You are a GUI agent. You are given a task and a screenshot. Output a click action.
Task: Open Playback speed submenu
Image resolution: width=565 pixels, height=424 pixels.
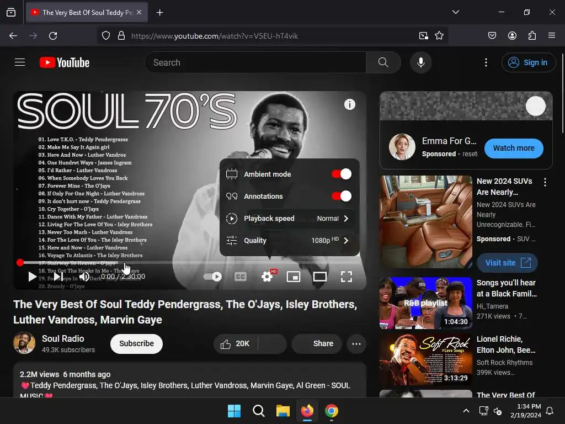(x=289, y=218)
